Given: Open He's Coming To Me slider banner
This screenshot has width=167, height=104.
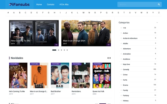Looking at the screenshot, I should [x=34, y=33].
